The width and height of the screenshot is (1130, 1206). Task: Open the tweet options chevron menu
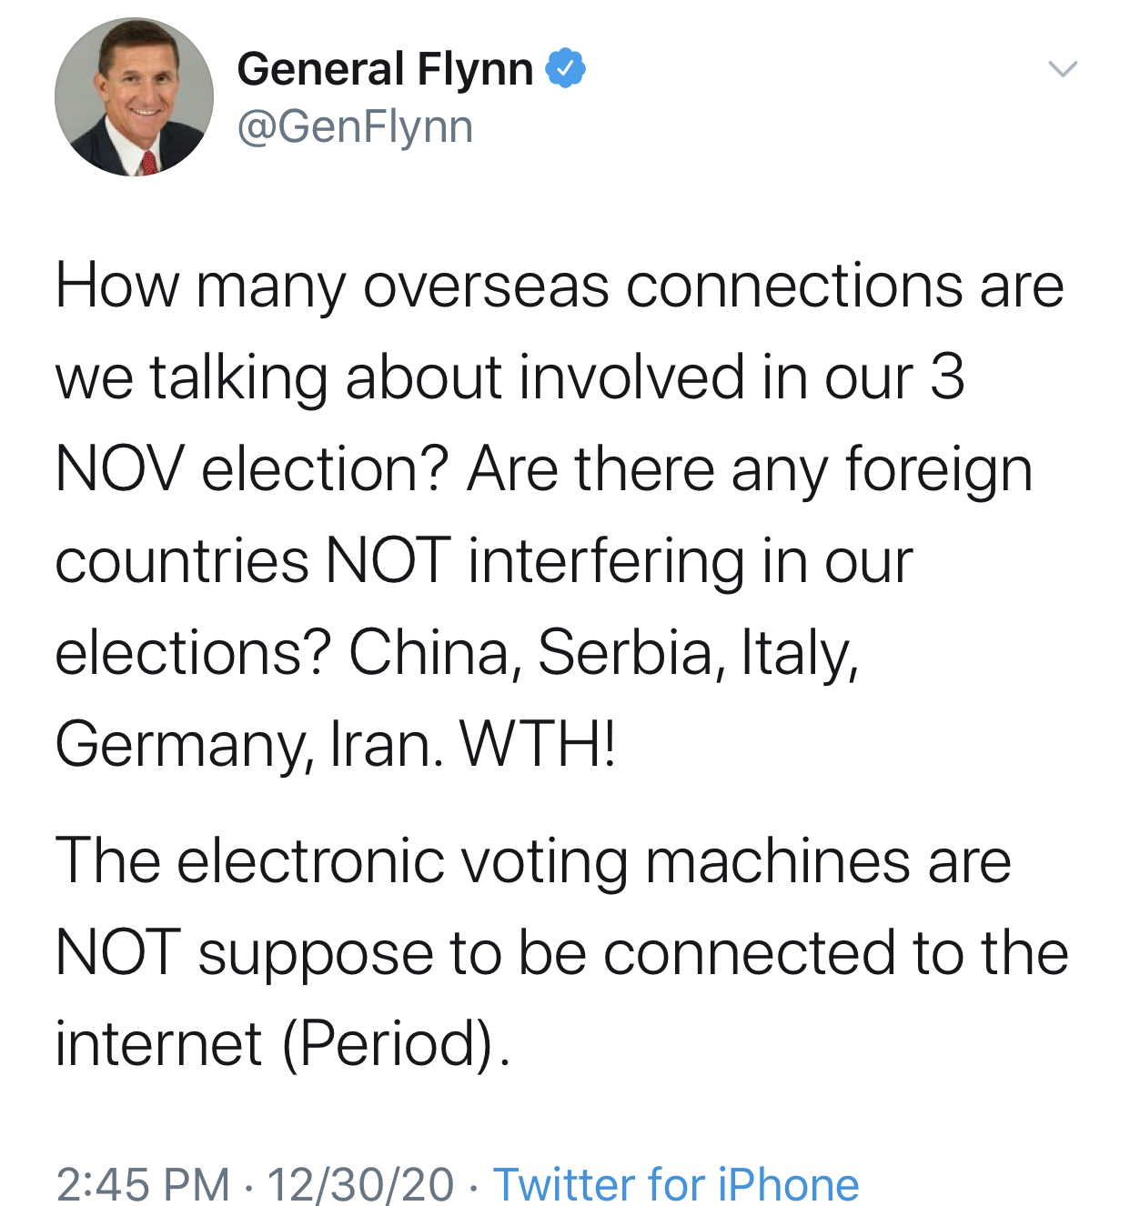(1062, 69)
